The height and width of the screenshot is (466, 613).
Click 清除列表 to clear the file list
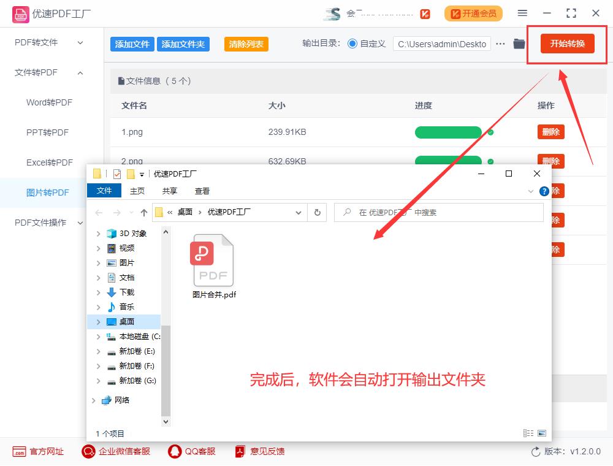point(246,44)
